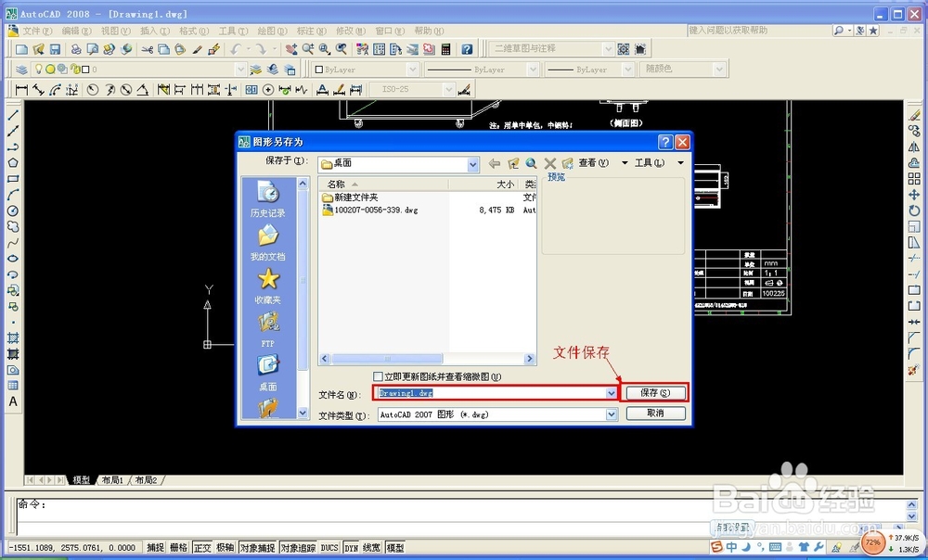Click the Up One Level folder icon
Screen dimensions: 928x560
pos(513,163)
